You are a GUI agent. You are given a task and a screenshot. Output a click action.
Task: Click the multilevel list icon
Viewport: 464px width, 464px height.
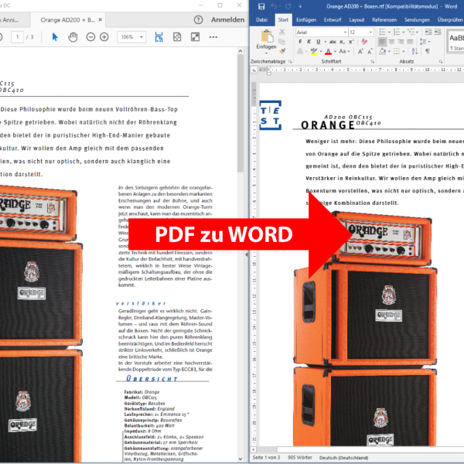point(411,32)
